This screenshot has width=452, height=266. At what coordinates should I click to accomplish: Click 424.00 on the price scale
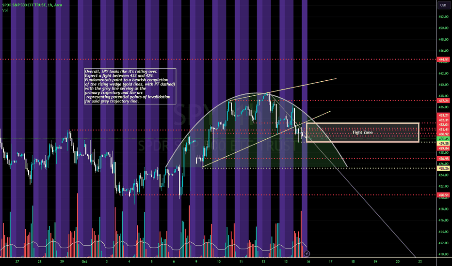(x=444, y=175)
